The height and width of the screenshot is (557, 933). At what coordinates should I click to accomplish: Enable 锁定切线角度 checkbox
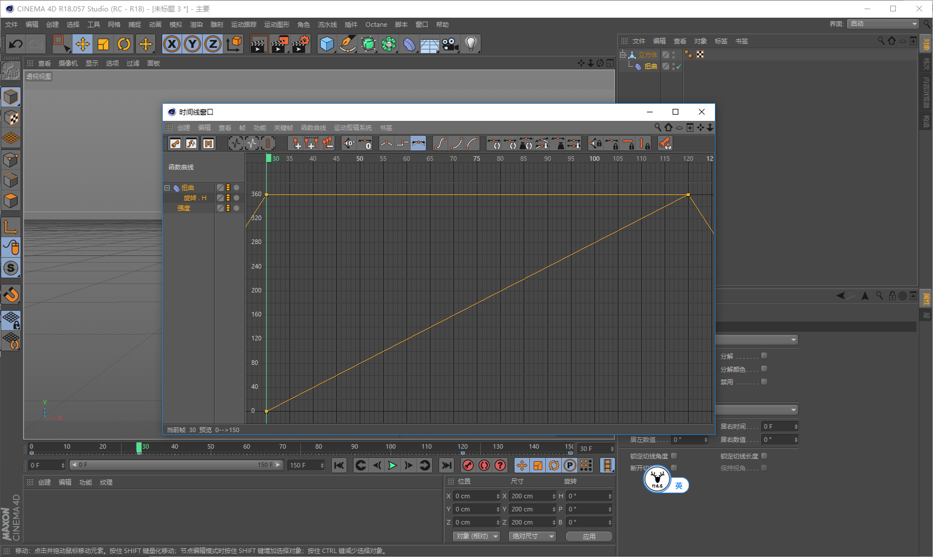pos(674,456)
